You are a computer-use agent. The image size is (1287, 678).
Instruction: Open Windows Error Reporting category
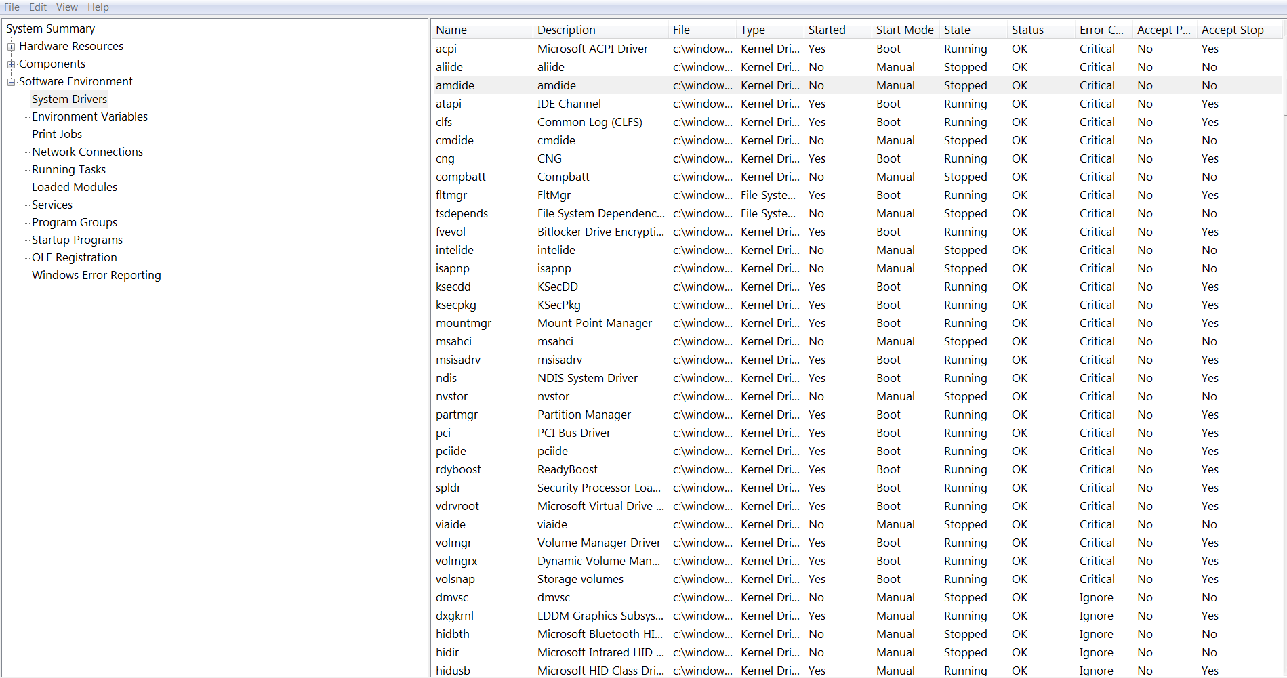(x=96, y=275)
